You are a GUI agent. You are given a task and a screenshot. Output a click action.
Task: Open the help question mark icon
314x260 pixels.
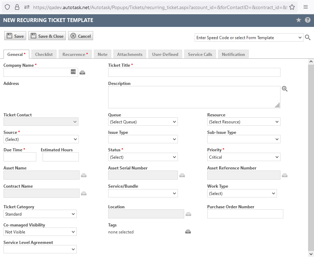tap(308, 20)
